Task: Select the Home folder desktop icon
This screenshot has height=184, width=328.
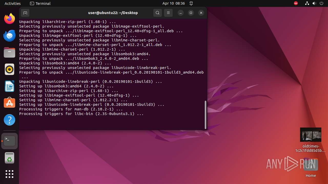Action: tap(311, 168)
